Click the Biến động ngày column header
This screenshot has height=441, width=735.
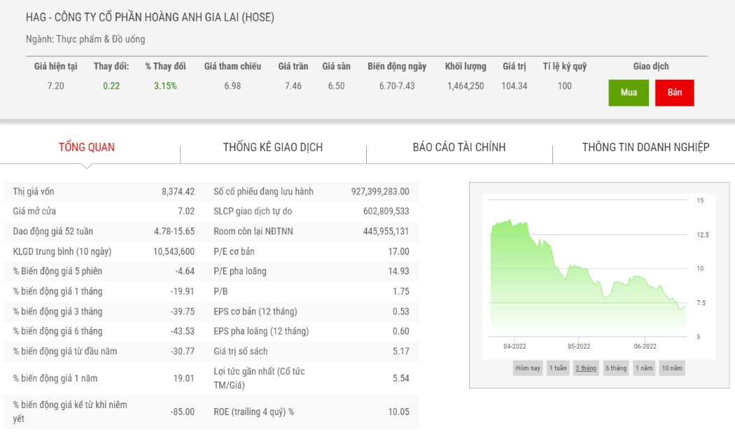point(397,66)
